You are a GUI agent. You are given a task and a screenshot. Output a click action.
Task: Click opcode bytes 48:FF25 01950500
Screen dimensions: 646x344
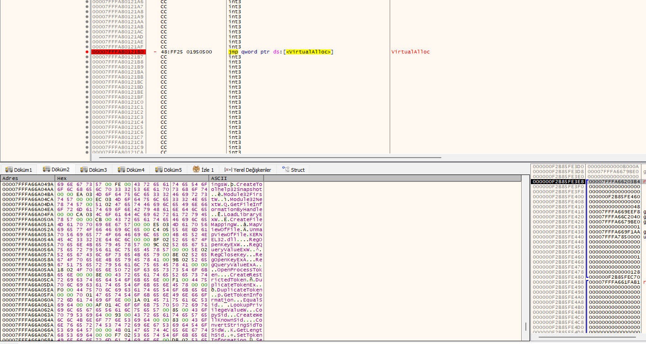pyautogui.click(x=186, y=52)
